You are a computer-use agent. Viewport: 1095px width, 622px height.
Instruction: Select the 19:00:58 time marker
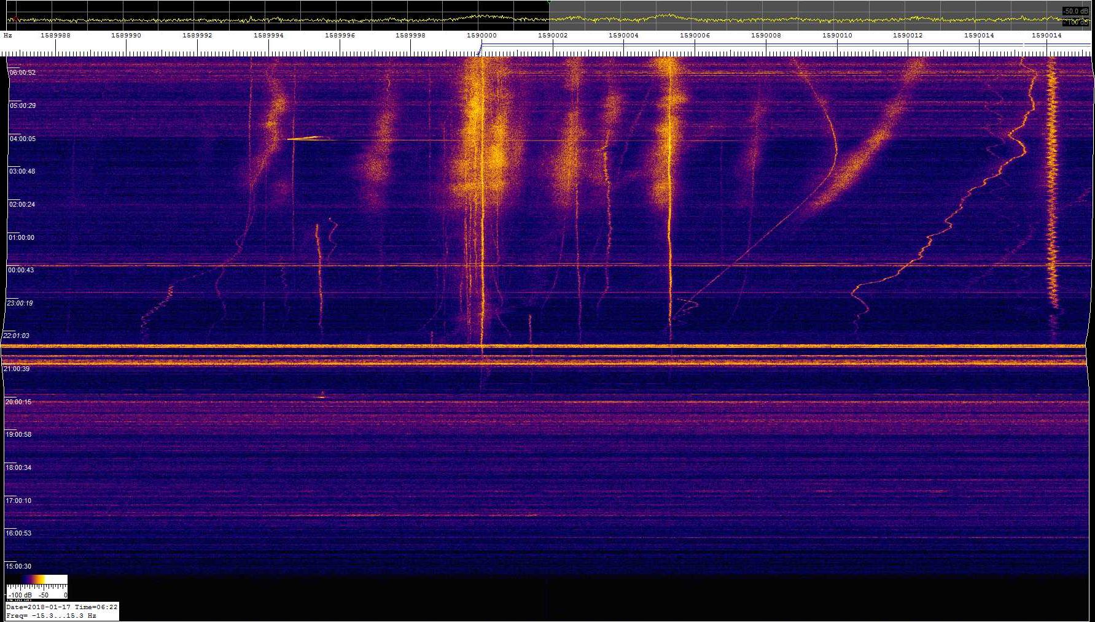pyautogui.click(x=18, y=434)
